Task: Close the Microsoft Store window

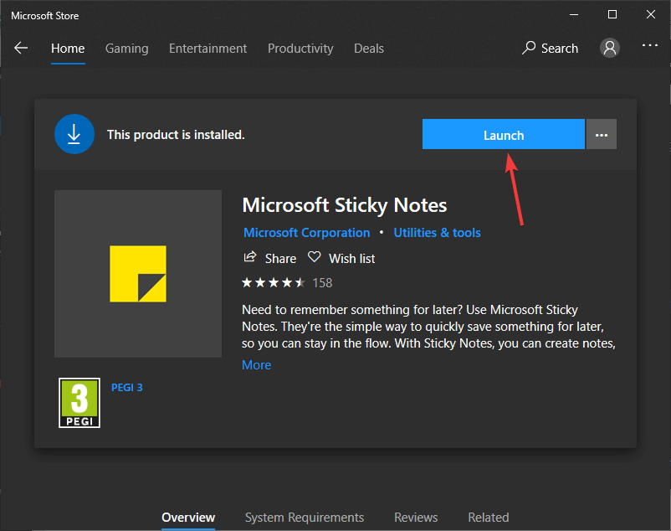Action: point(651,14)
